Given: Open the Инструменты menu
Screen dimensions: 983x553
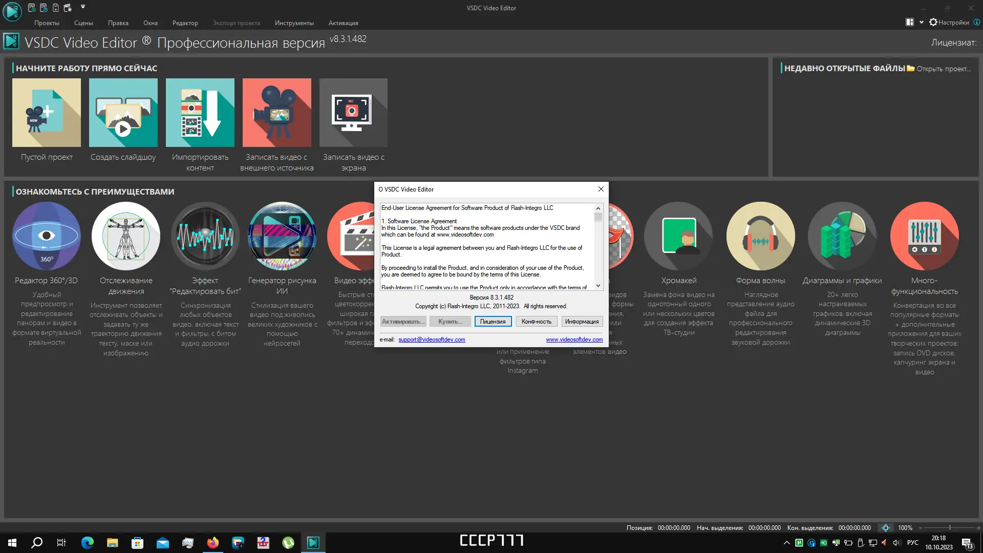Looking at the screenshot, I should 294,23.
